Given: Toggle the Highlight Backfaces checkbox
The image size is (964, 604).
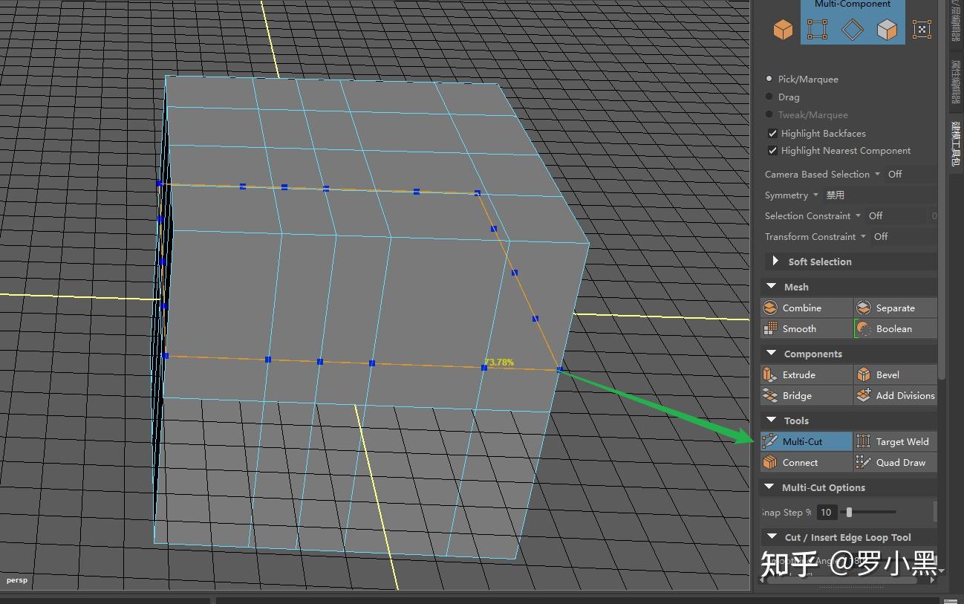Looking at the screenshot, I should 772,133.
